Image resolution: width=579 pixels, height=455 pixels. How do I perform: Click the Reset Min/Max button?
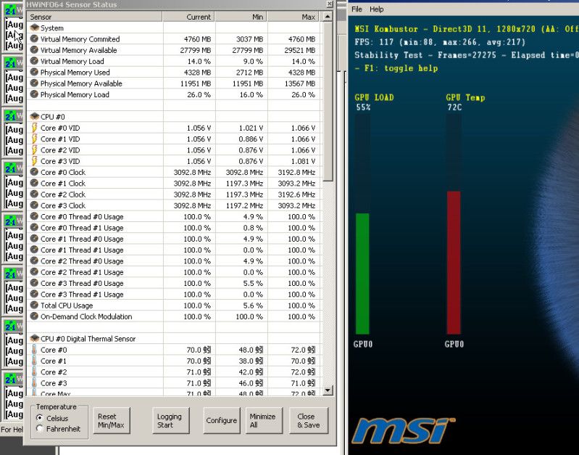click(x=111, y=421)
